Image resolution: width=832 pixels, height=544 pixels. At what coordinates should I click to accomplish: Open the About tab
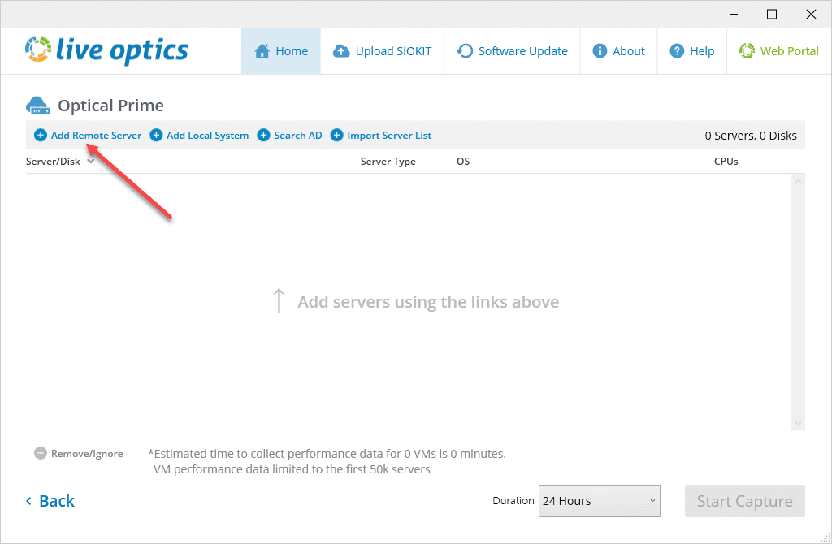618,51
